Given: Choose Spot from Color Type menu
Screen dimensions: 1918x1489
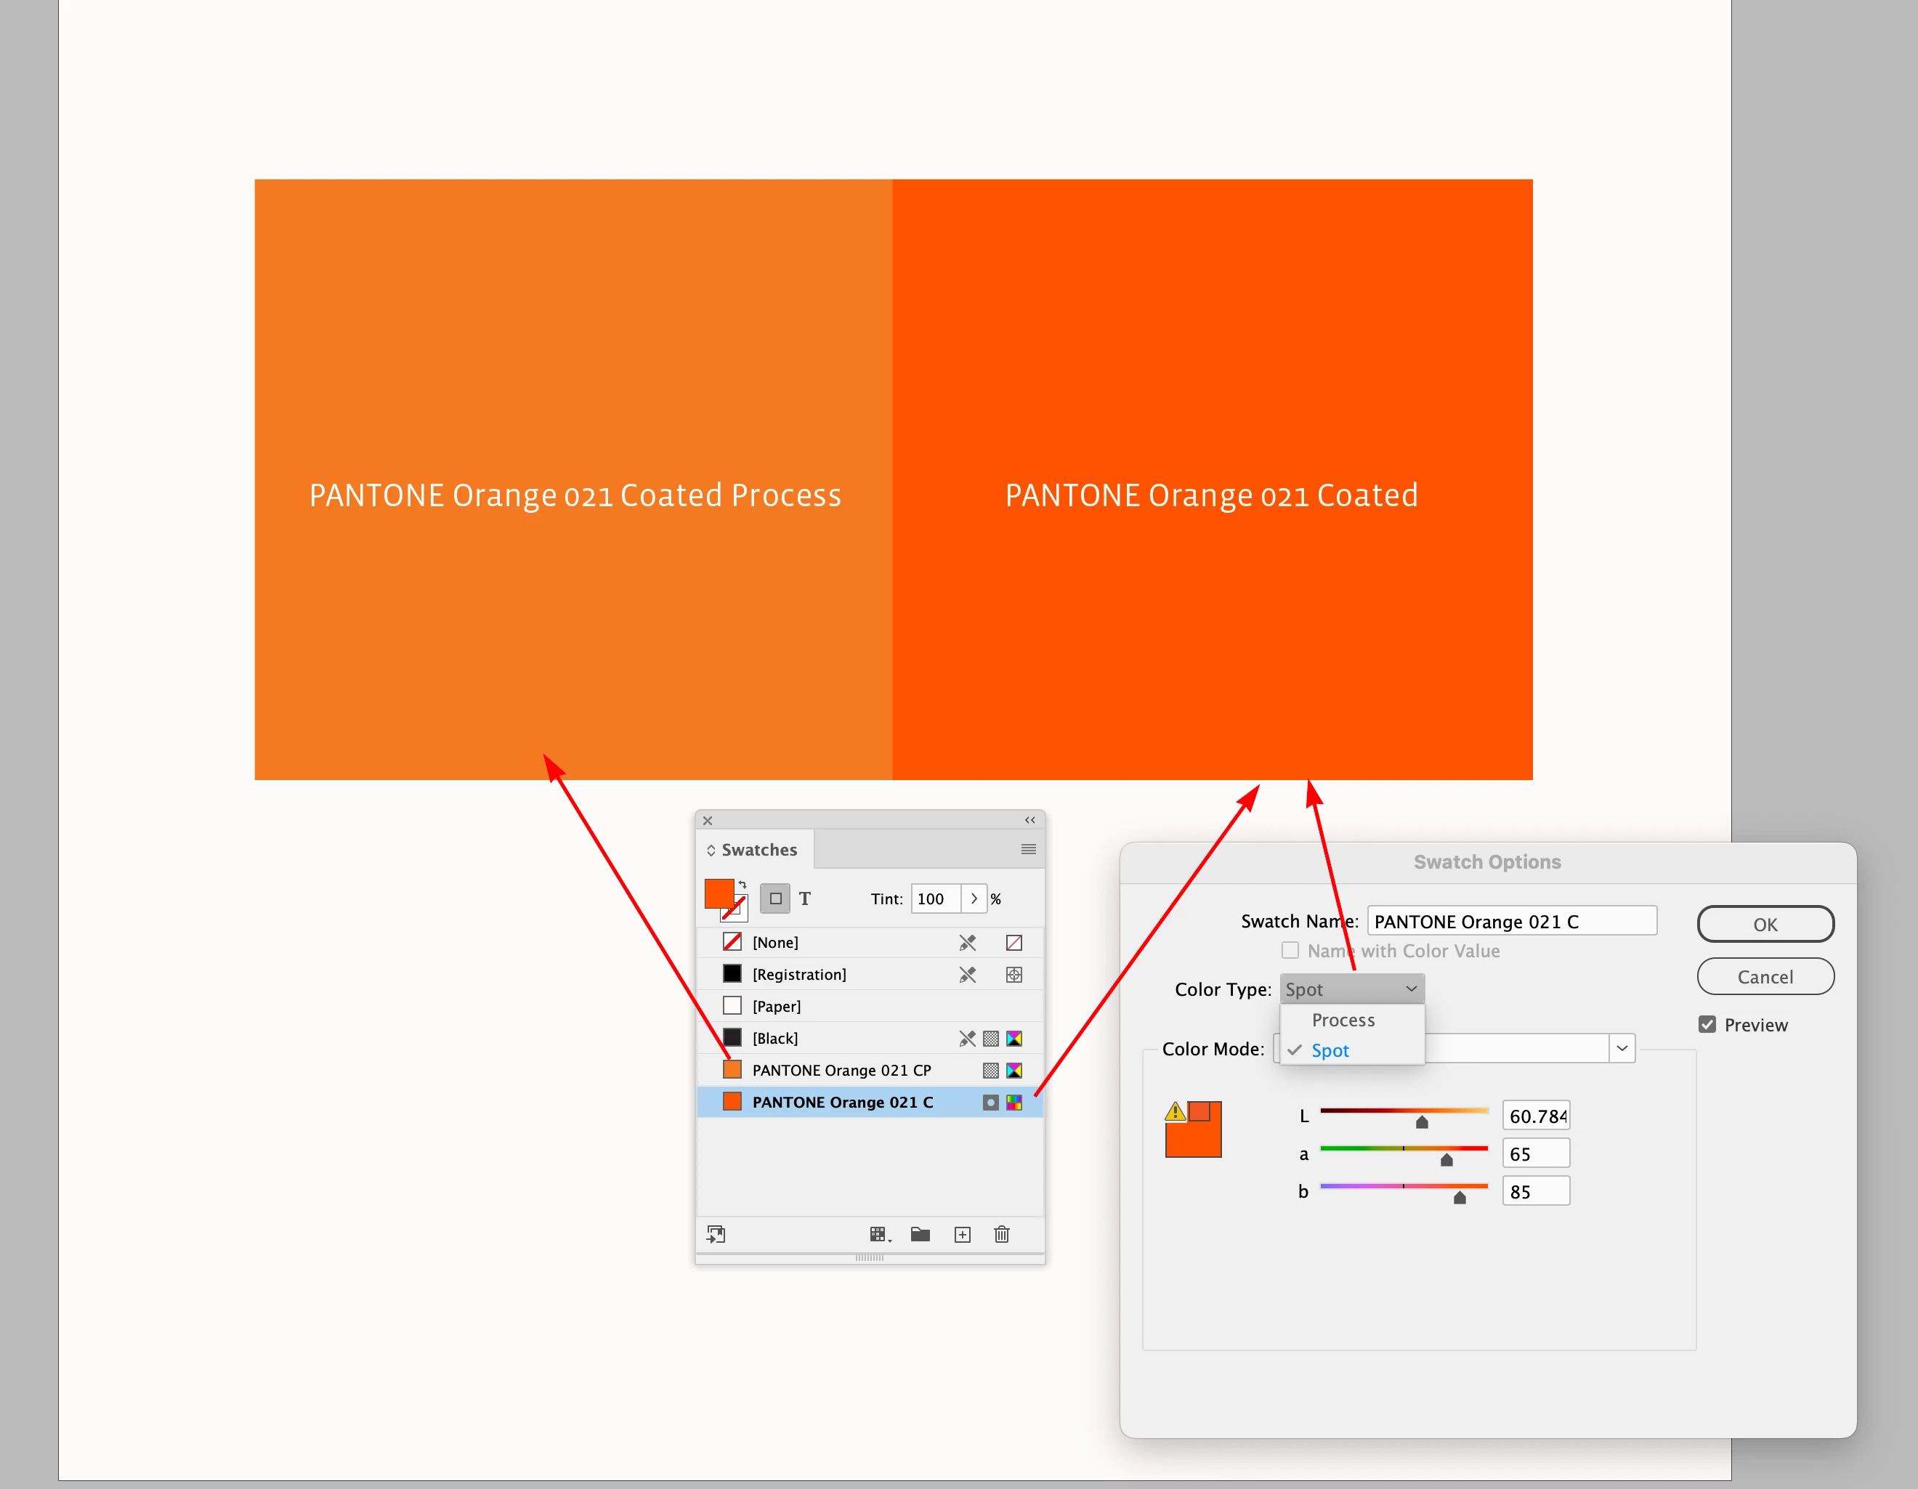Looking at the screenshot, I should click(1353, 1050).
